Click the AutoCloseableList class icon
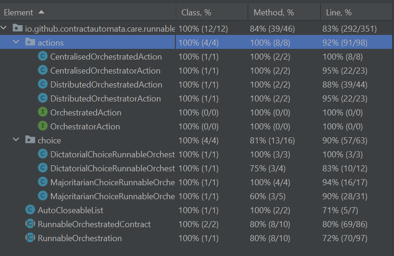The width and height of the screenshot is (394, 256). click(30, 210)
